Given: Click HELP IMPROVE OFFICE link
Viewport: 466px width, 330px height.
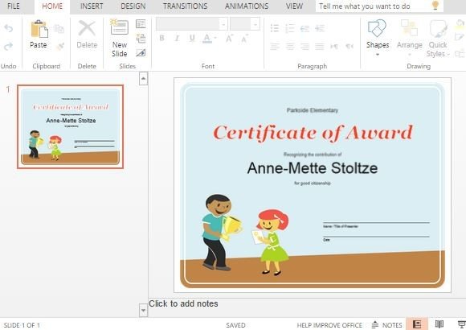Looking at the screenshot, I should [329, 325].
